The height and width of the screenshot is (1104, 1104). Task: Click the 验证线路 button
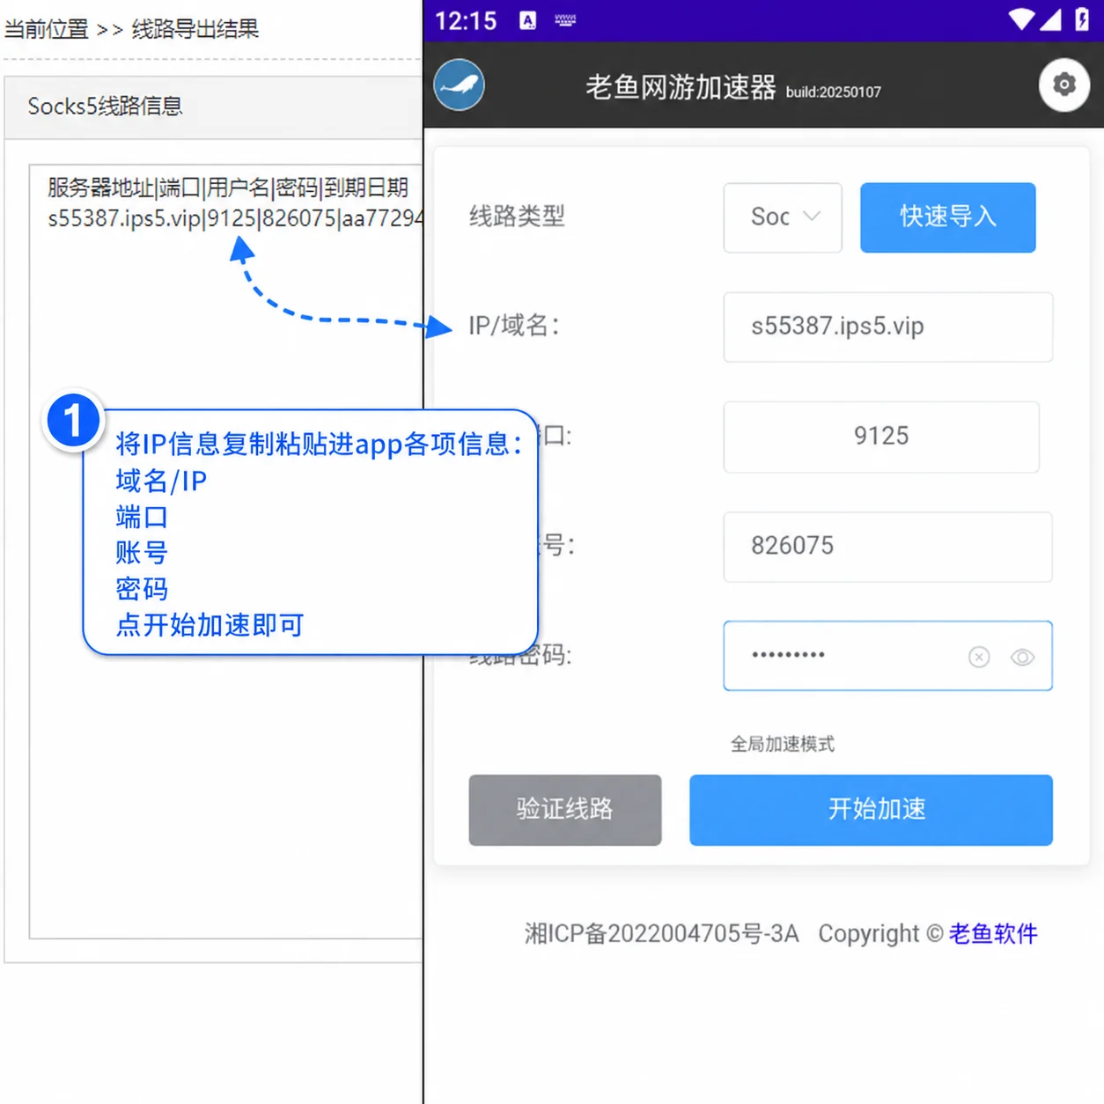coord(565,810)
